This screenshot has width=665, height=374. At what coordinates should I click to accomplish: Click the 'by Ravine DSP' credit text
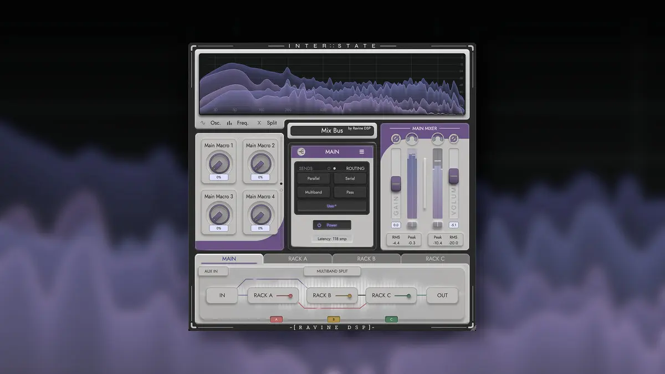[x=360, y=129]
